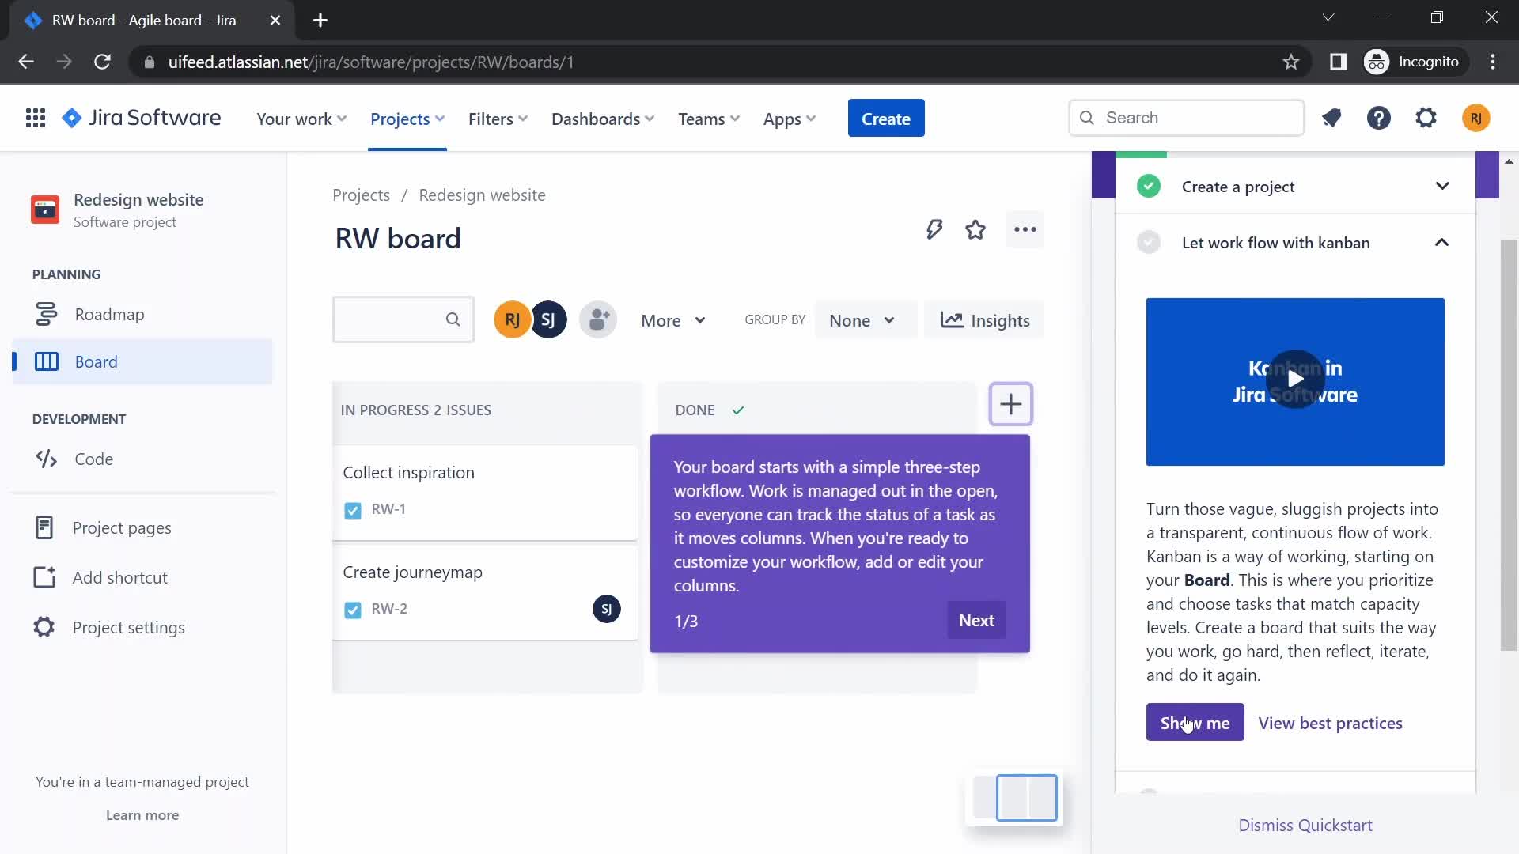
Task: Click the blue Create button
Action: click(x=886, y=119)
